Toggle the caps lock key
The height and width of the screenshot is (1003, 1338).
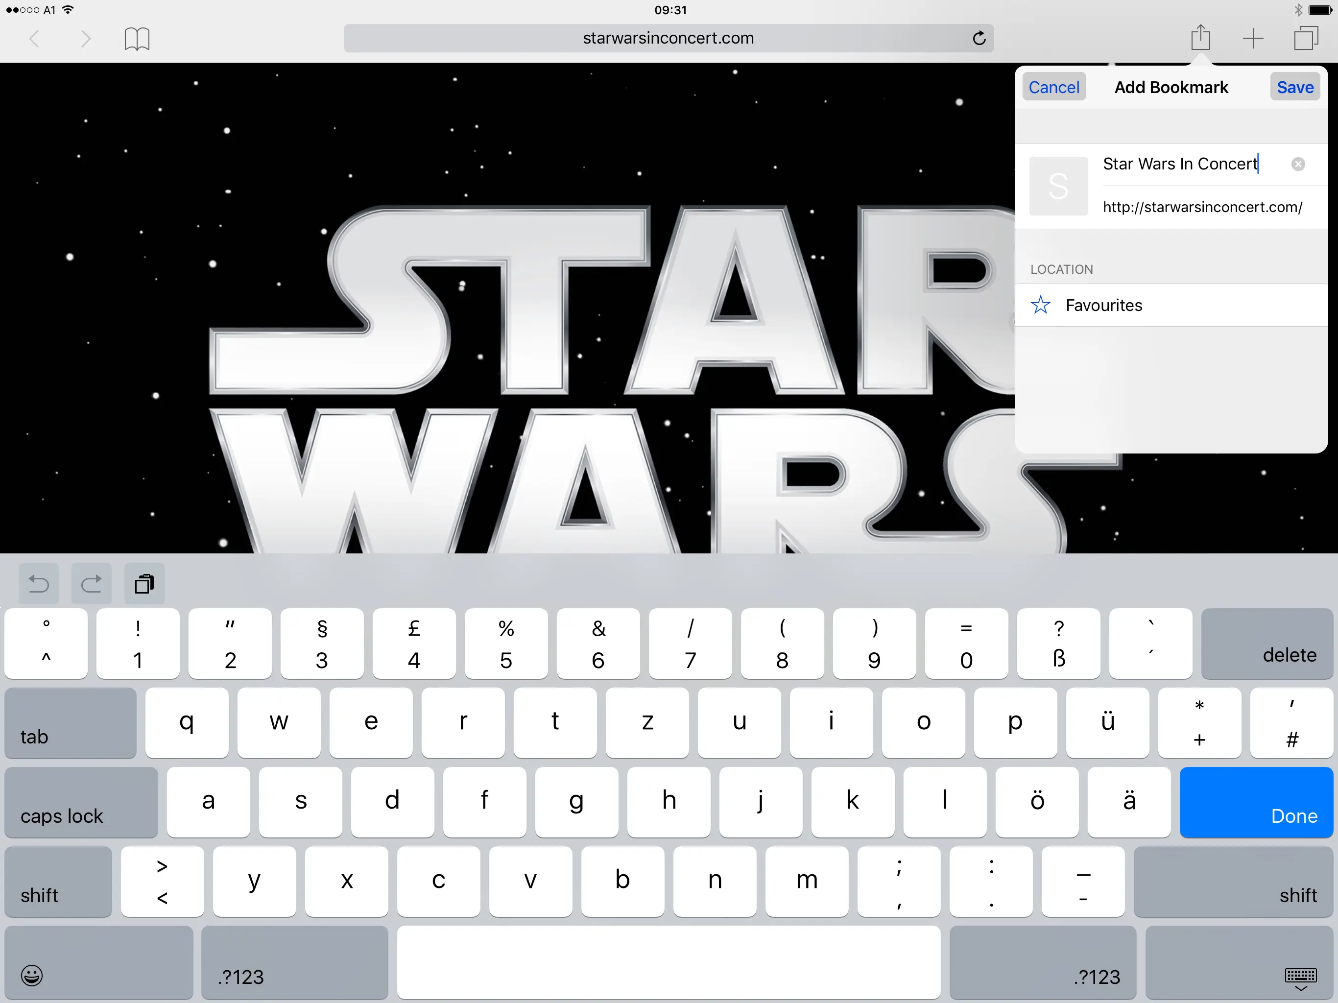81,802
